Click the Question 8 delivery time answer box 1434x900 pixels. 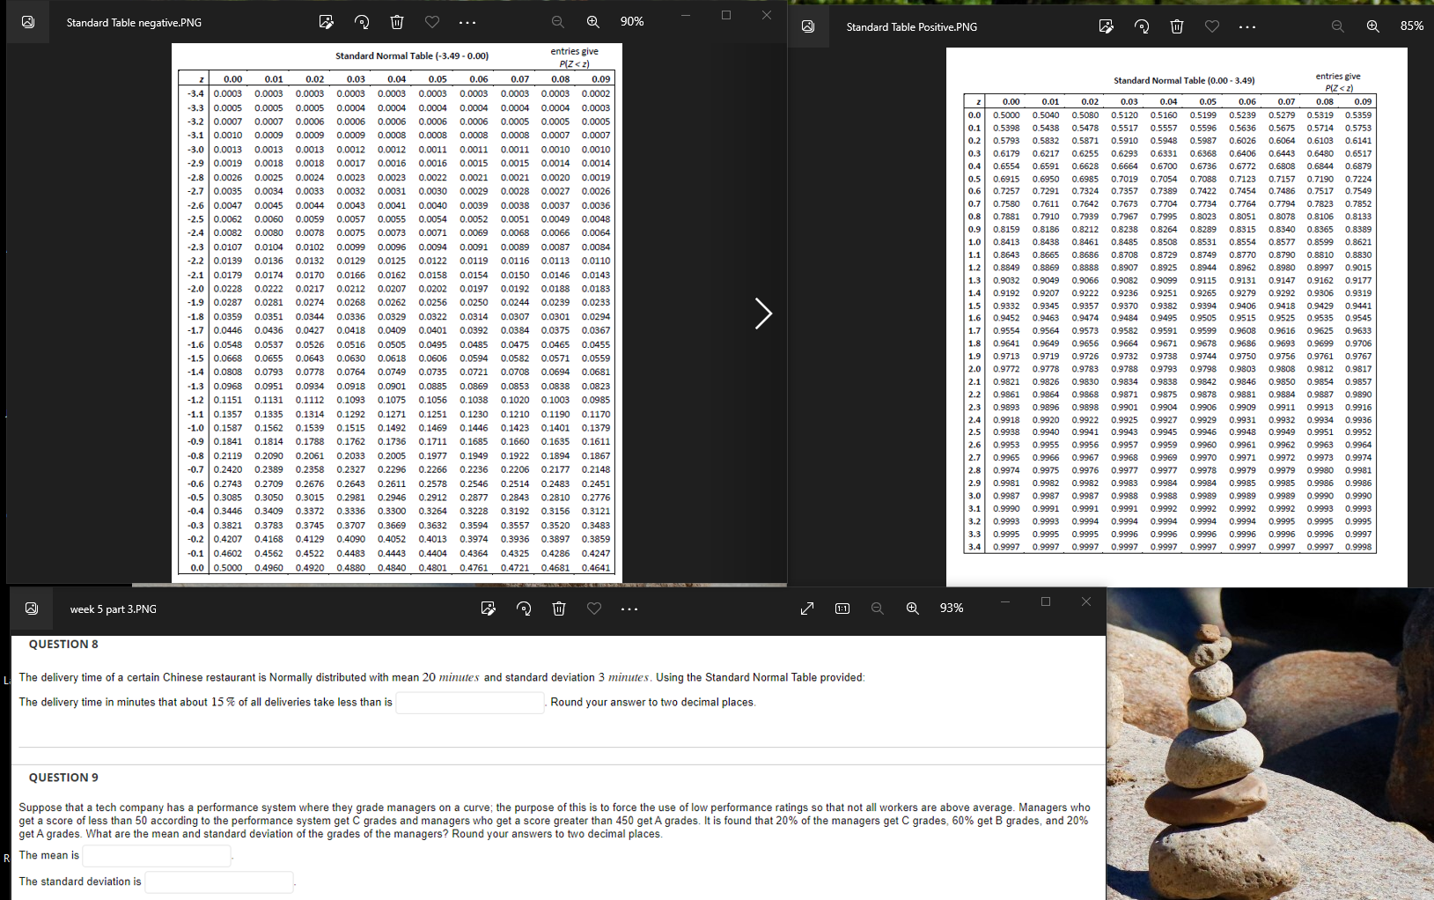point(470,702)
